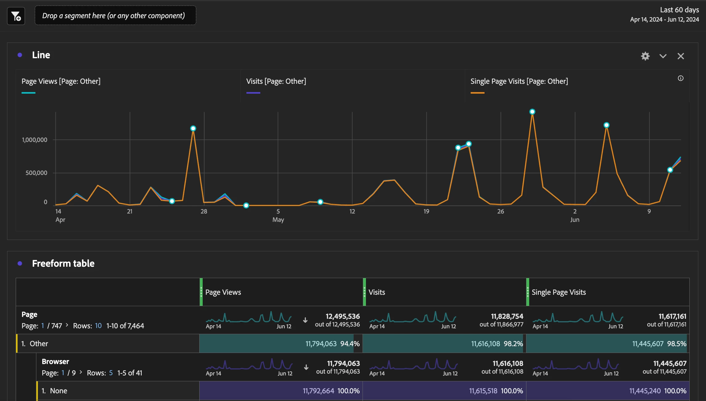Change Page rows count of 10
Viewport: 706px width, 401px height.
point(98,326)
